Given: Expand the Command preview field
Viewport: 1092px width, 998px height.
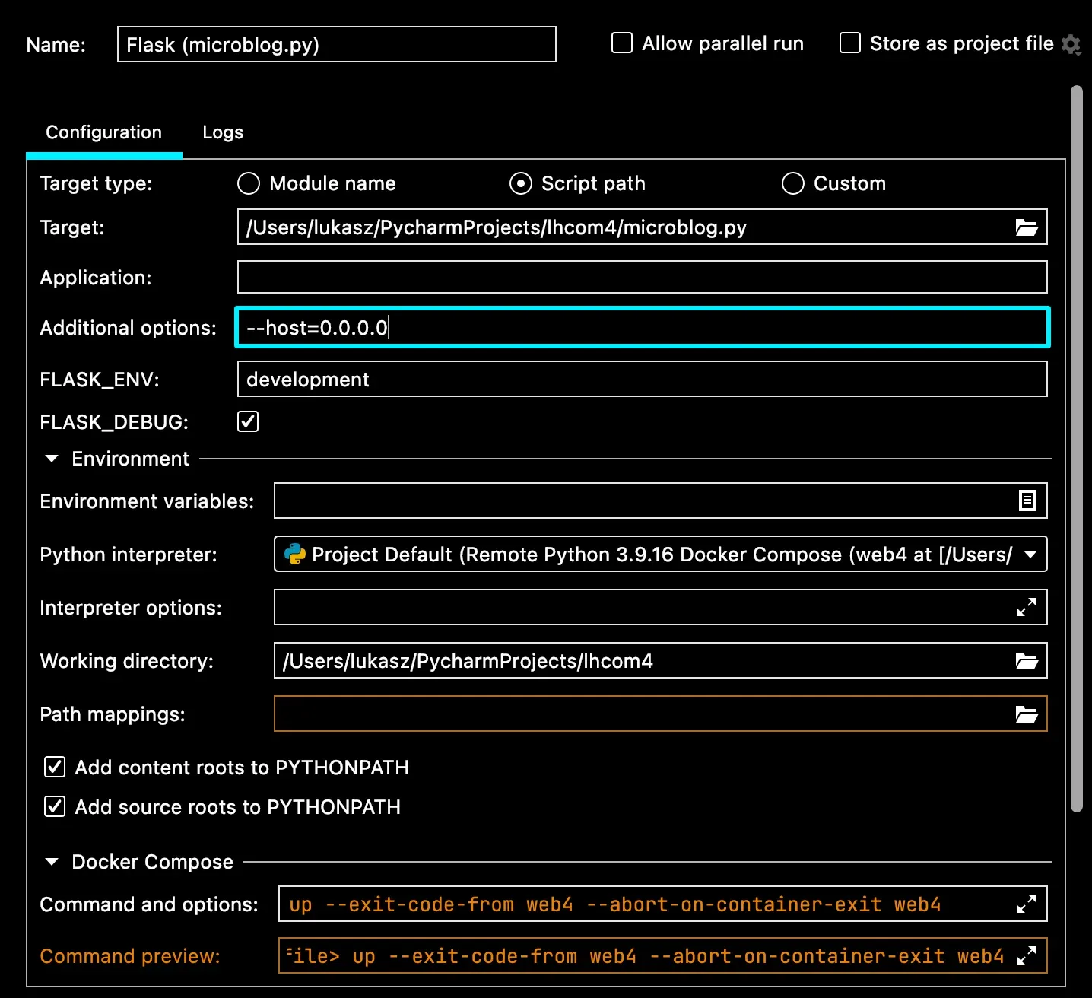Looking at the screenshot, I should click(1027, 955).
